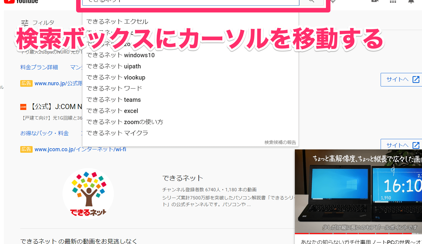
Task: Open the 【公式】J:COM ad title
Action: click(56, 107)
